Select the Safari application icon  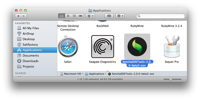[68, 47]
